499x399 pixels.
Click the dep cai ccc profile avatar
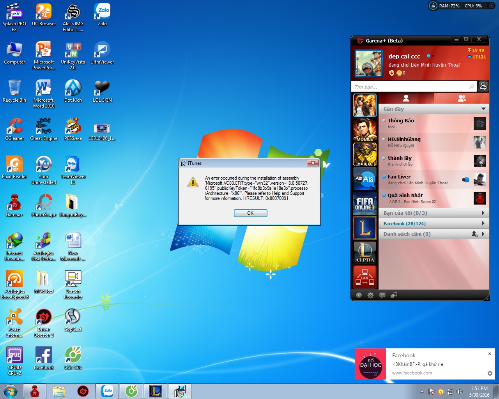tap(369, 63)
